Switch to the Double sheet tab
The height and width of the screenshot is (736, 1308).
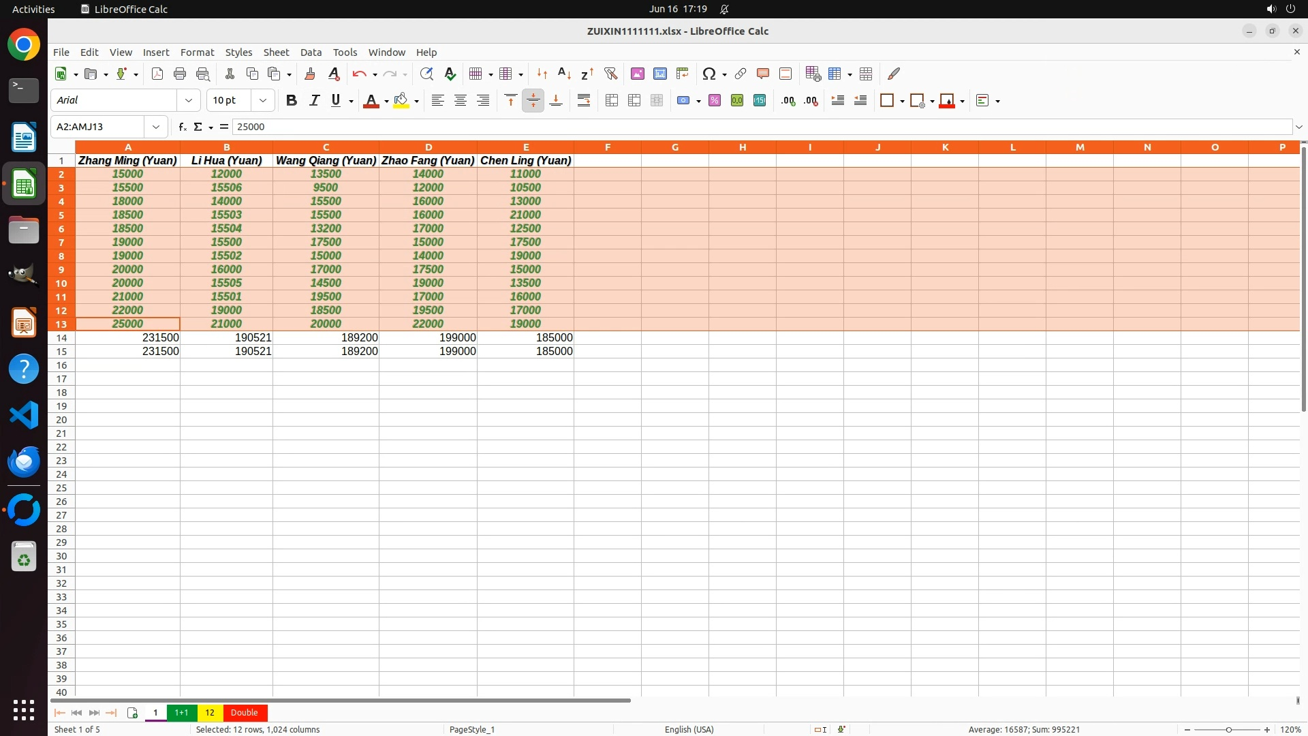[244, 713]
